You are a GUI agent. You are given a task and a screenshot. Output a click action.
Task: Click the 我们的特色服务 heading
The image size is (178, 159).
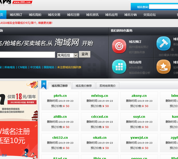121,31
